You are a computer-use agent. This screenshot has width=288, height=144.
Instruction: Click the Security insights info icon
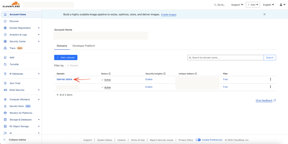164,74
